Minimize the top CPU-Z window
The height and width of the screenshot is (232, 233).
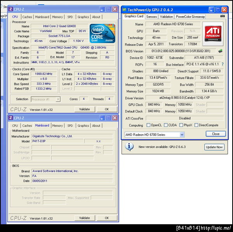pos(102,9)
